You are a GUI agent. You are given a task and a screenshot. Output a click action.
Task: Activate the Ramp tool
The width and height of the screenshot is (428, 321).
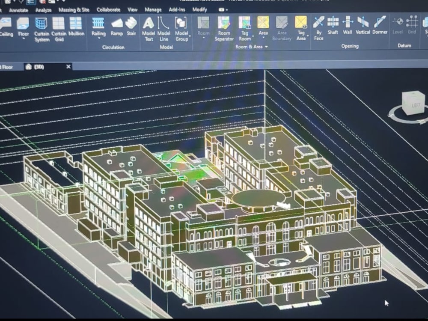117,27
